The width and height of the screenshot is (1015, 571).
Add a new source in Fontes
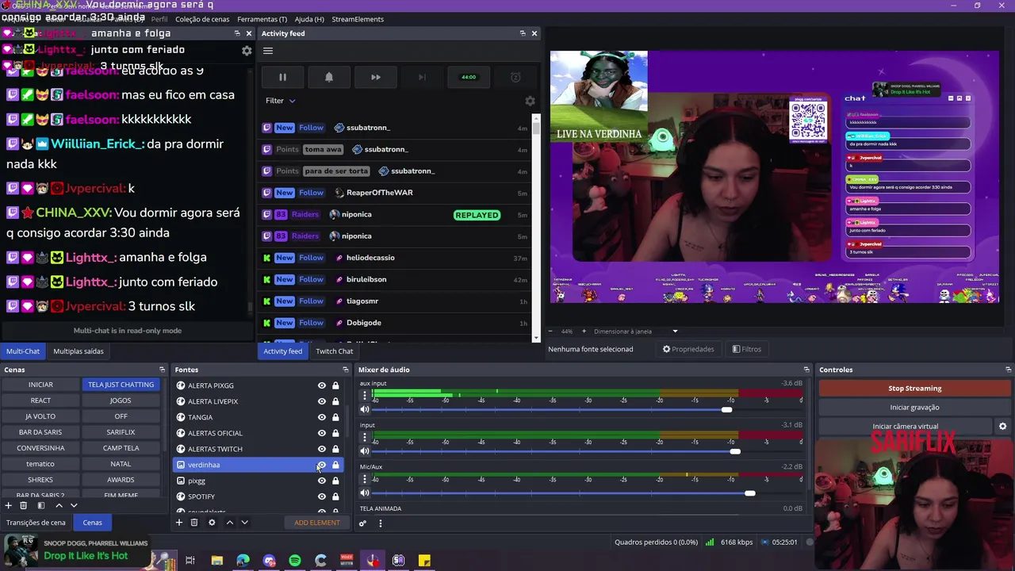(x=179, y=523)
